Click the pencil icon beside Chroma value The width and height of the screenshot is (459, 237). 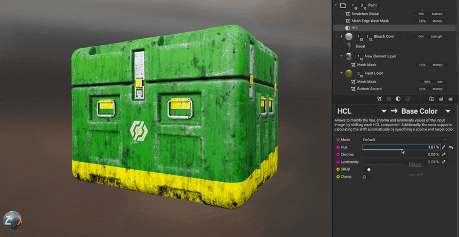point(444,154)
